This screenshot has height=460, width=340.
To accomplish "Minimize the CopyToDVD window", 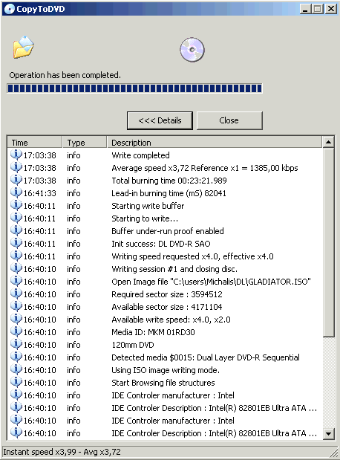I will pos(305,9).
